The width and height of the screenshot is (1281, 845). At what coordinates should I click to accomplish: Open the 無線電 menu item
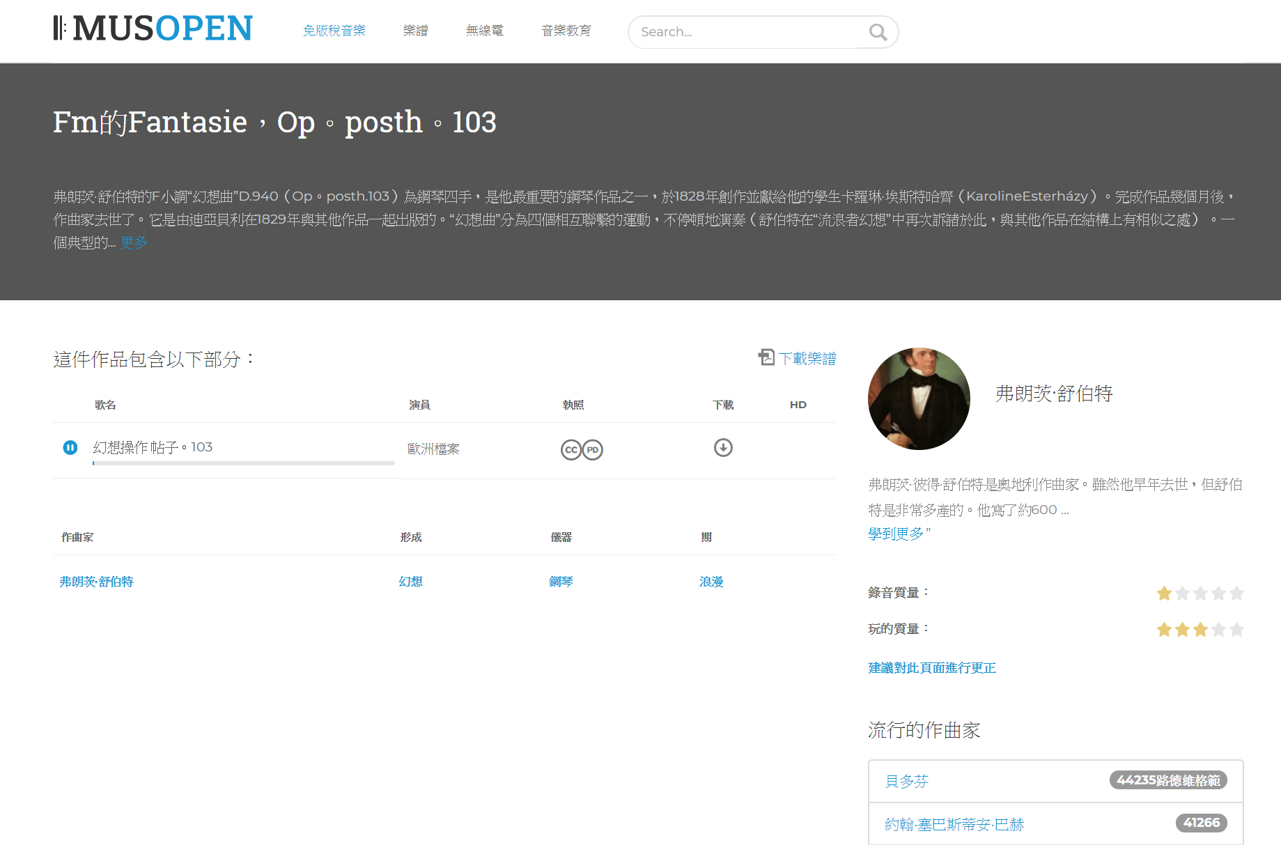[485, 31]
